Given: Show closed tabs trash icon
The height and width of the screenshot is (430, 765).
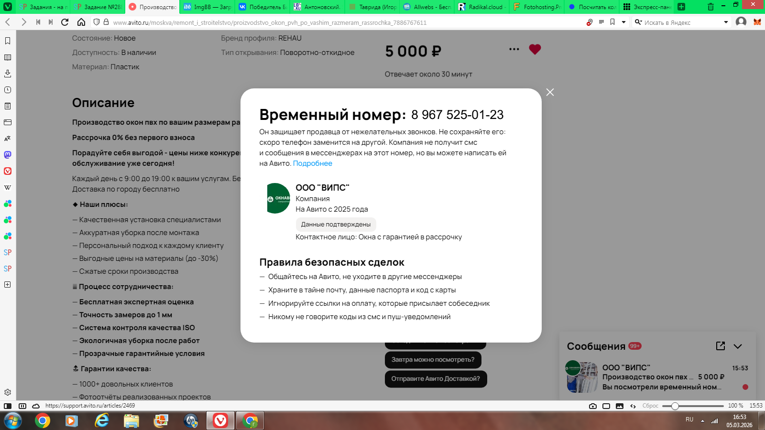Looking at the screenshot, I should (x=711, y=7).
